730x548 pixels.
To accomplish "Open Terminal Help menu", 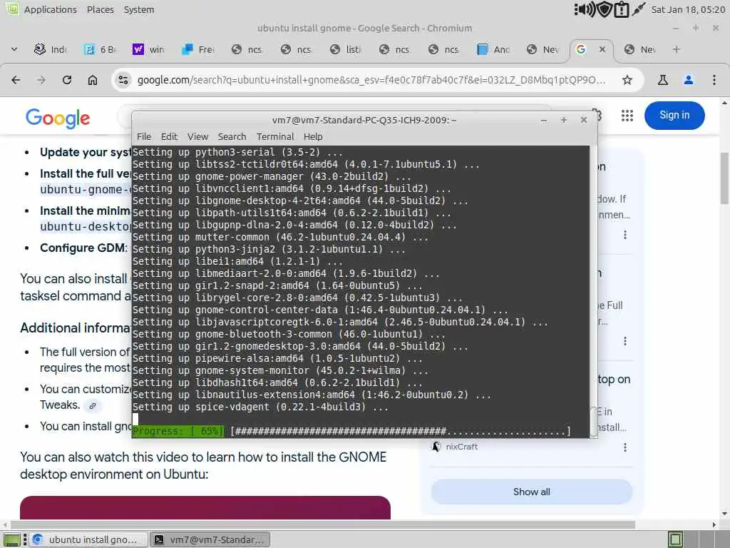I will point(313,136).
